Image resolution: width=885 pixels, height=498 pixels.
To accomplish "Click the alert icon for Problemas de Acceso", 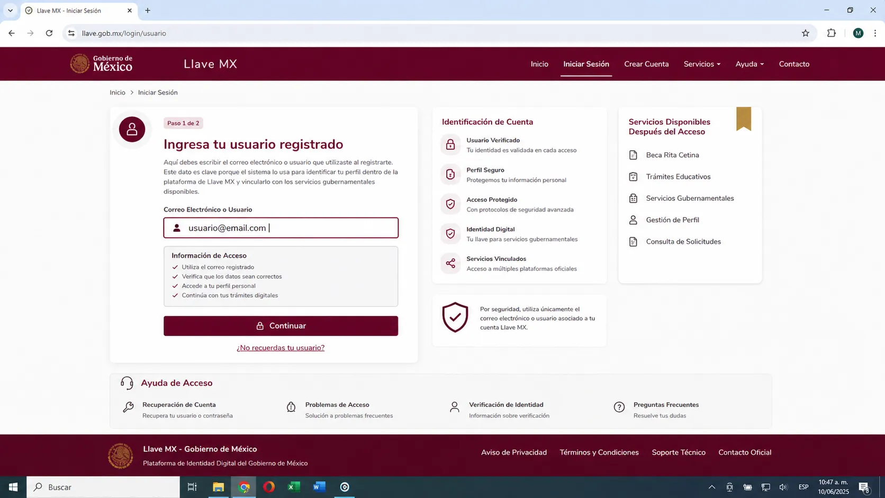I will 291,407.
